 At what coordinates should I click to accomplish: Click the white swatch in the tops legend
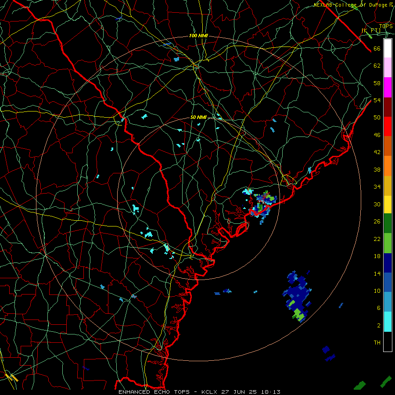coord(388,48)
